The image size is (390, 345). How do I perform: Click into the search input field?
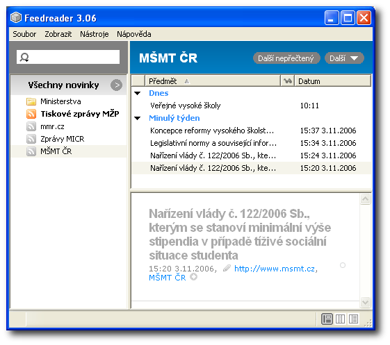coord(68,57)
